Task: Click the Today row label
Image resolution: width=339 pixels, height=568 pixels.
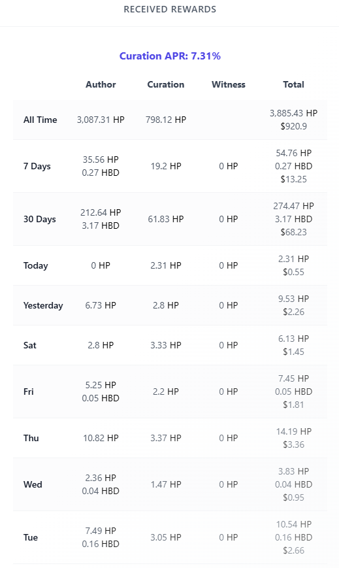Action: point(35,265)
